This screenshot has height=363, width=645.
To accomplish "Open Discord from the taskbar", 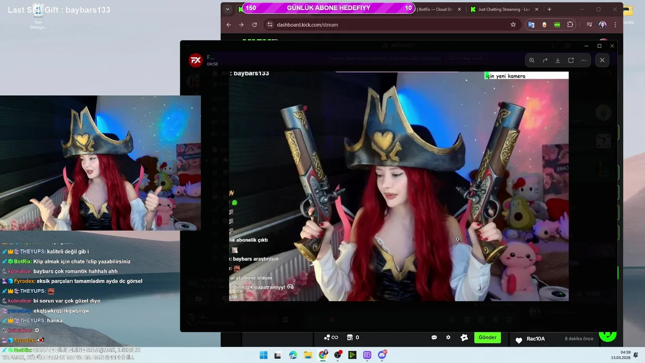I will tap(382, 355).
